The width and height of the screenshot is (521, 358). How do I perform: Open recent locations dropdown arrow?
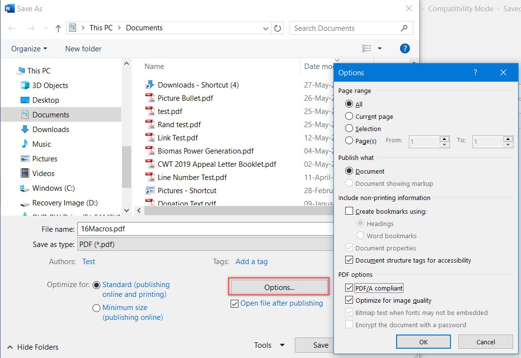(46, 28)
